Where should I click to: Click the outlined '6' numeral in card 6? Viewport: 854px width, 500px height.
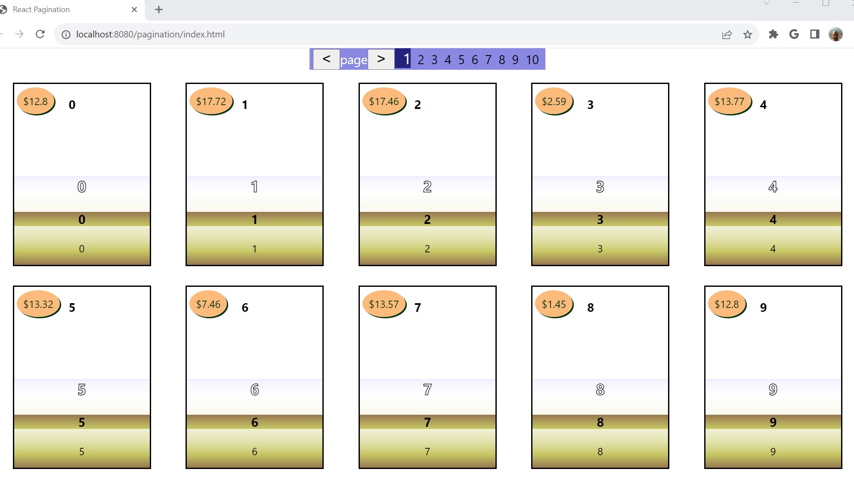255,390
